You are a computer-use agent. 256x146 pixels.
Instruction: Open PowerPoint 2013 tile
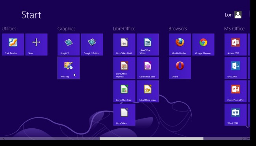(x=236, y=91)
